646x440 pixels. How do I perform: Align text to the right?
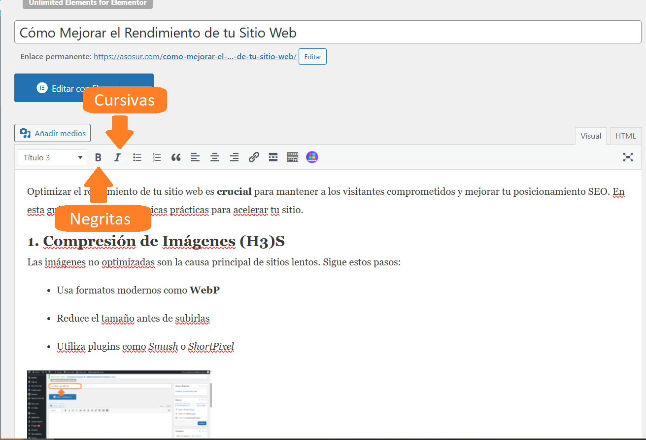235,157
